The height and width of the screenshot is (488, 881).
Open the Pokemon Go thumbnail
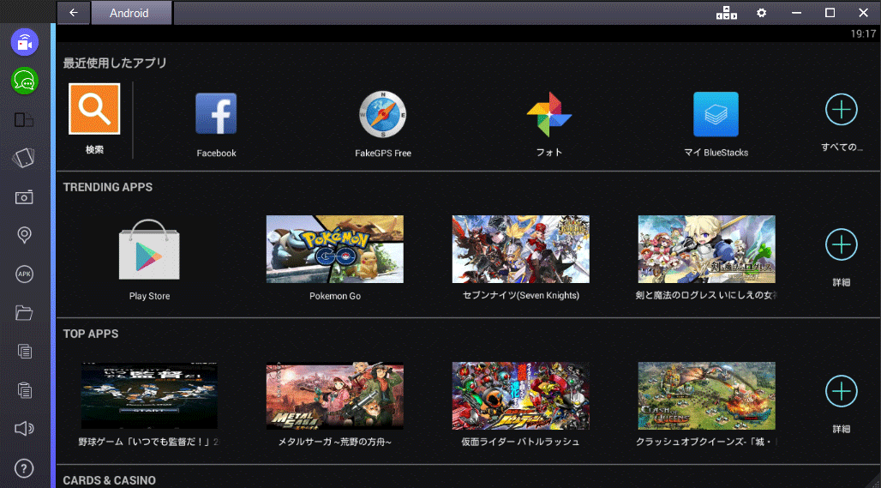[x=335, y=249]
